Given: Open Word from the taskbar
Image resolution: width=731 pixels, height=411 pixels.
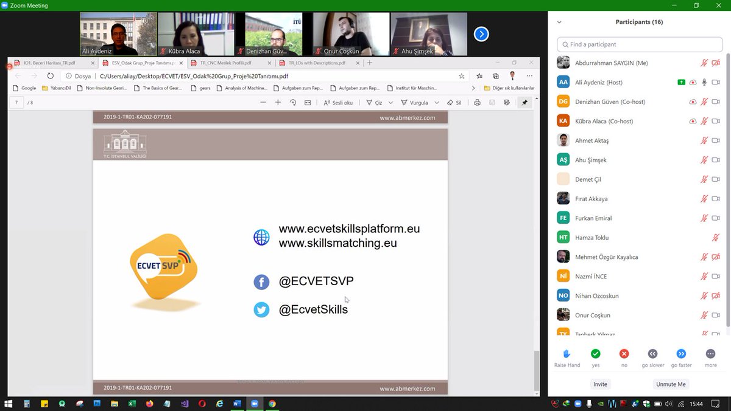Looking at the screenshot, I should [237, 404].
